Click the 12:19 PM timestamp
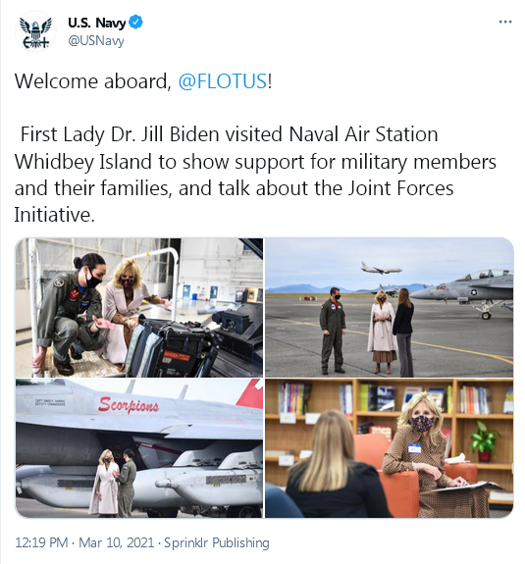 click(x=41, y=542)
